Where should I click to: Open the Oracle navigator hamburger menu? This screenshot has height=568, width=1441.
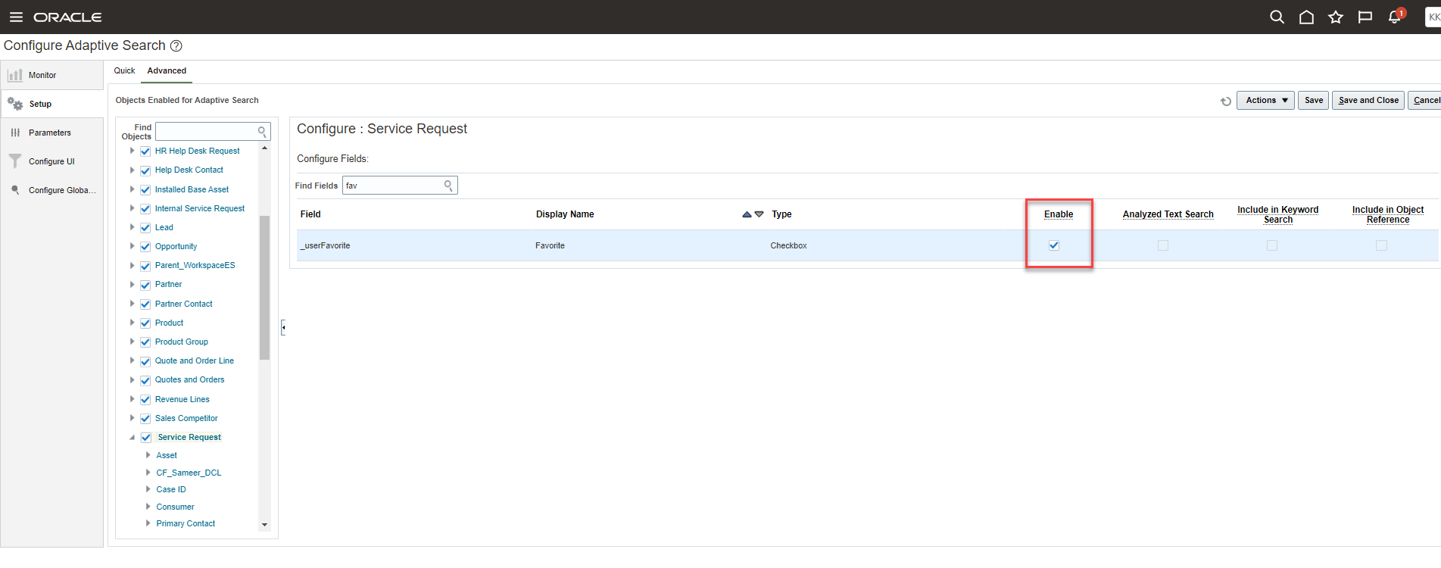[x=16, y=17]
